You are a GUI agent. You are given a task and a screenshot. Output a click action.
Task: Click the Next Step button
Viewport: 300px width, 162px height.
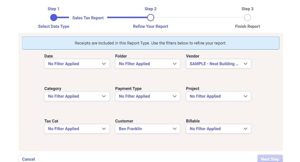point(270,159)
